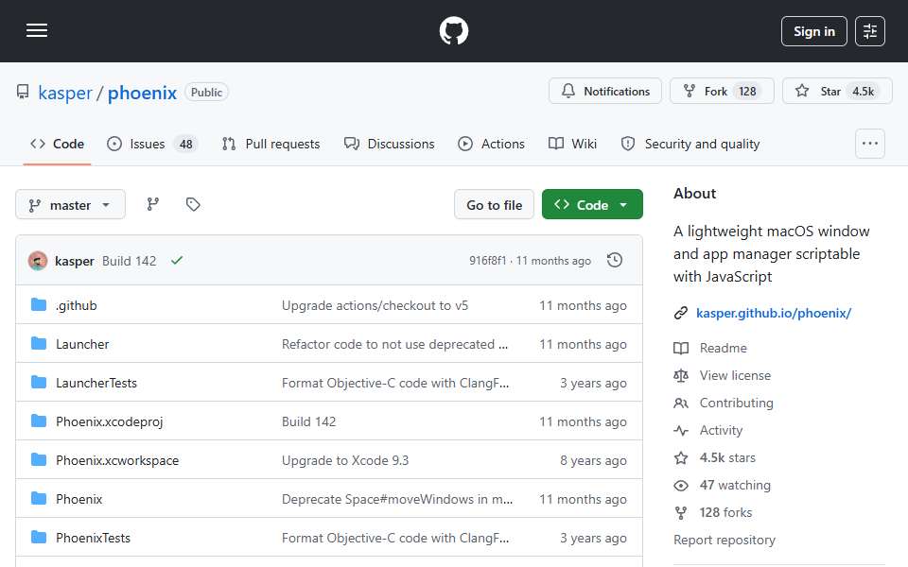Open the kasper owner profile link

[x=65, y=93]
